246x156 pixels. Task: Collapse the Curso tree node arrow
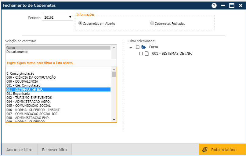[x=131, y=47]
